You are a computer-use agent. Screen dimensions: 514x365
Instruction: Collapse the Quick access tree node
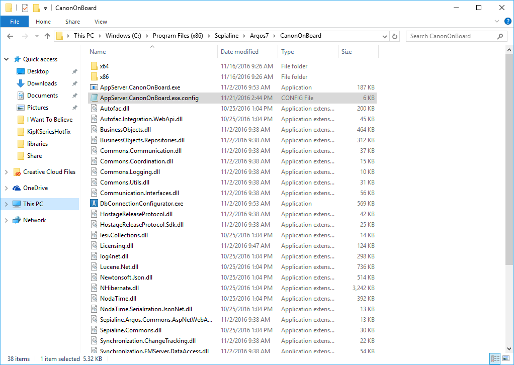click(6, 59)
